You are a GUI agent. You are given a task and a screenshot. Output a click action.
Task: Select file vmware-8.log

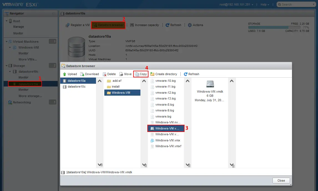click(166, 105)
